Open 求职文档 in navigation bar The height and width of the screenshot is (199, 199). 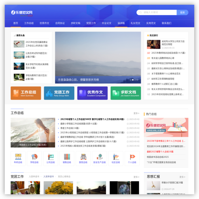click(x=75, y=23)
